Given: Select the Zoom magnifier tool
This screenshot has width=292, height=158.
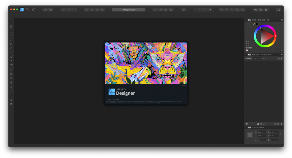Looking at the screenshot, I should [x=11, y=104].
